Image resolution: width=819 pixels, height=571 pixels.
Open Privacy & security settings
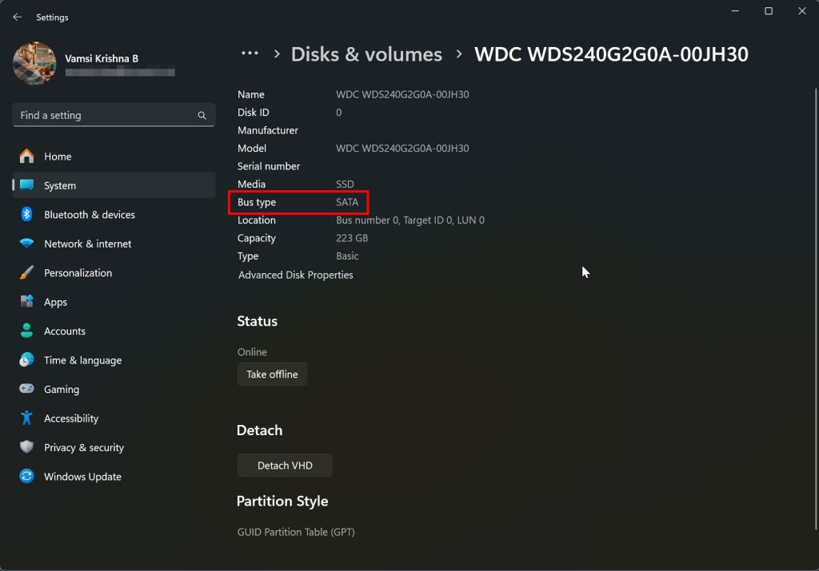tap(114, 447)
